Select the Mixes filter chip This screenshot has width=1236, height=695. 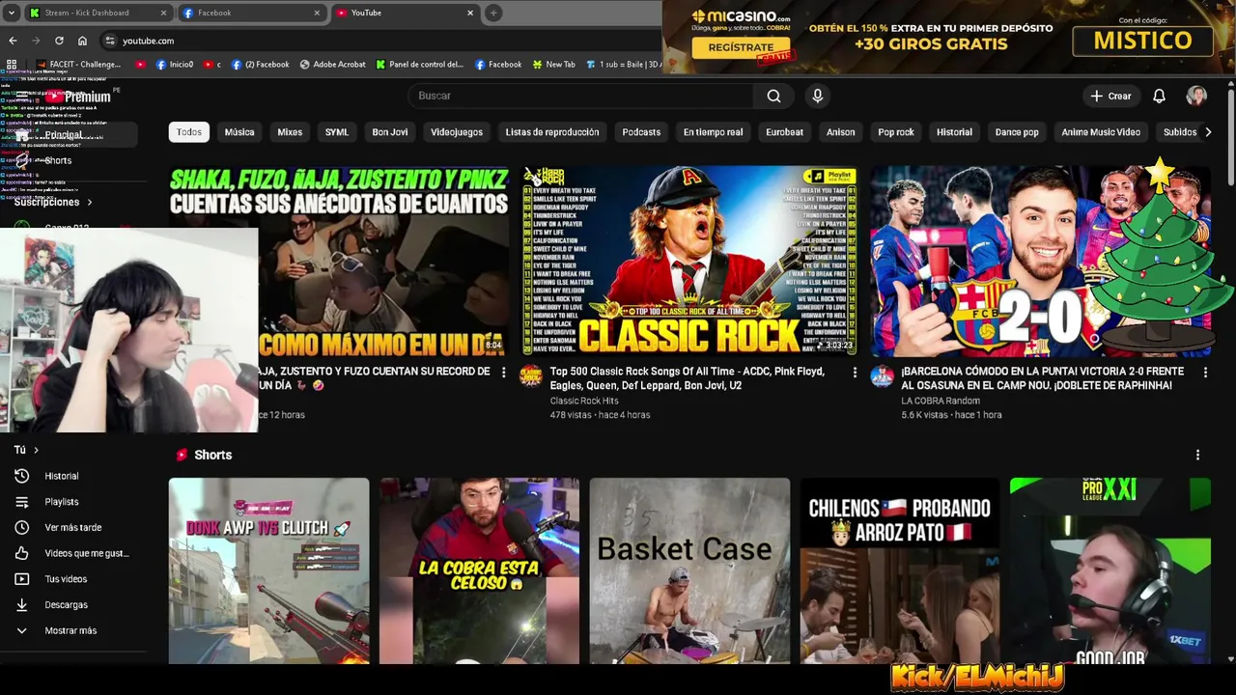pos(290,132)
